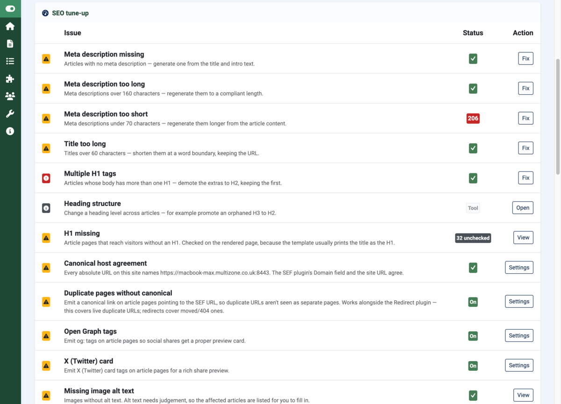This screenshot has height=404, width=561.
Task: Click the 'Meta description too short' title
Action: tap(106, 114)
